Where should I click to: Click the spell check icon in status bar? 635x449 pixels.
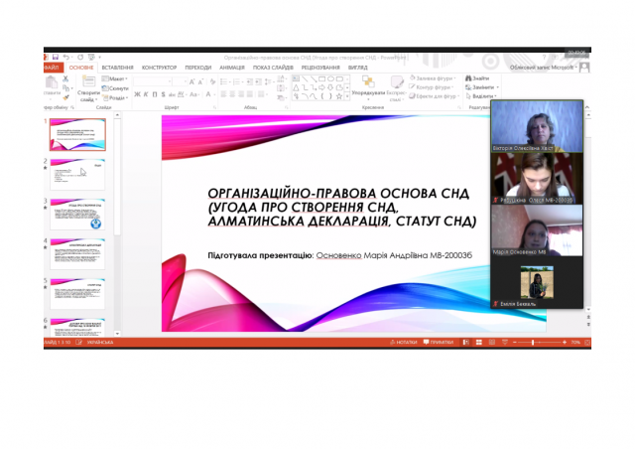80,342
